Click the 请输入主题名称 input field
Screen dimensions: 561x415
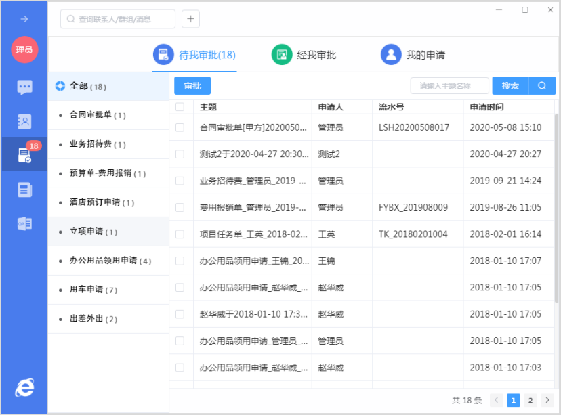click(x=449, y=85)
